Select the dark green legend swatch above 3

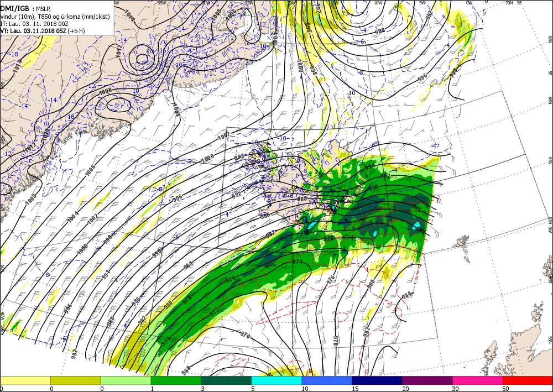click(226, 380)
